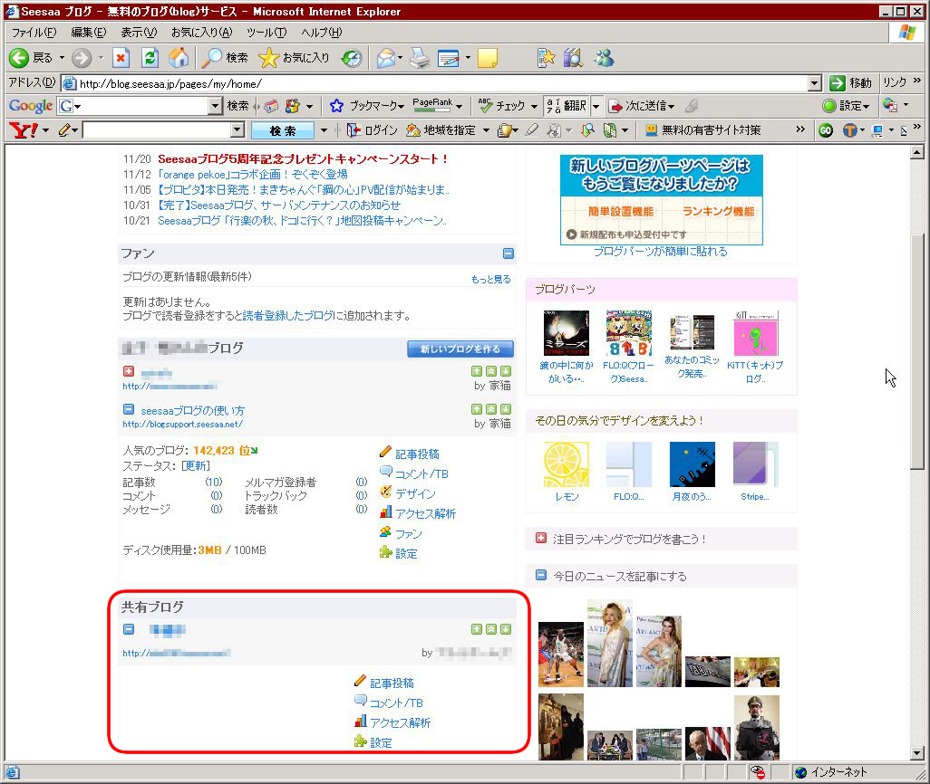Open the address bar dropdown arrow
The image size is (930, 784).
tap(814, 83)
